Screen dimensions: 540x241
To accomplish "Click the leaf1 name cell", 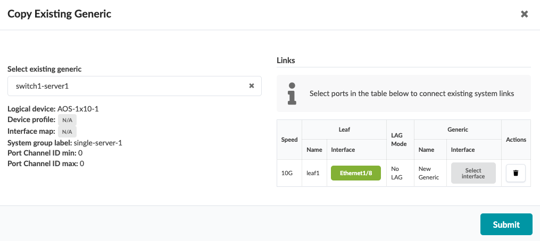I will click(x=313, y=173).
